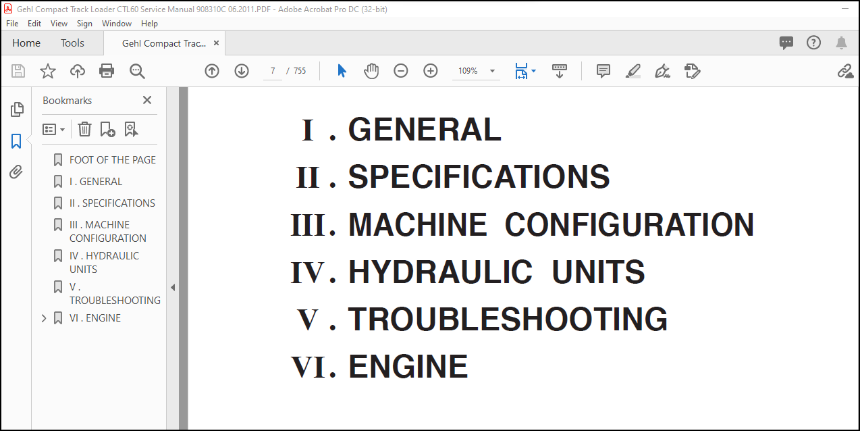Open fit page options dropdown arrow
The image size is (860, 431).
tap(534, 71)
